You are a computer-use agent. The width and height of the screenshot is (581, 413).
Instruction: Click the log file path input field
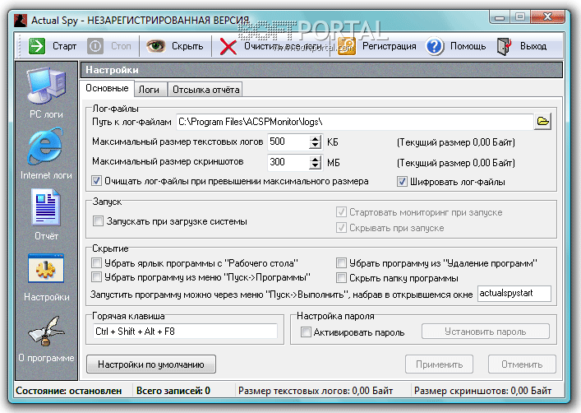355,122
